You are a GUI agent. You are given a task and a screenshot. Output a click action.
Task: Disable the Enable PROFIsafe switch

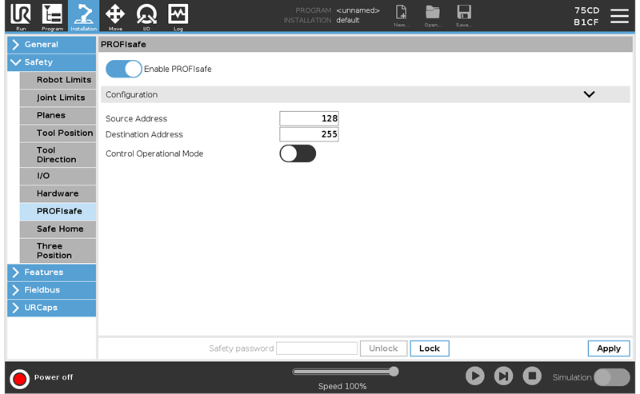[123, 70]
